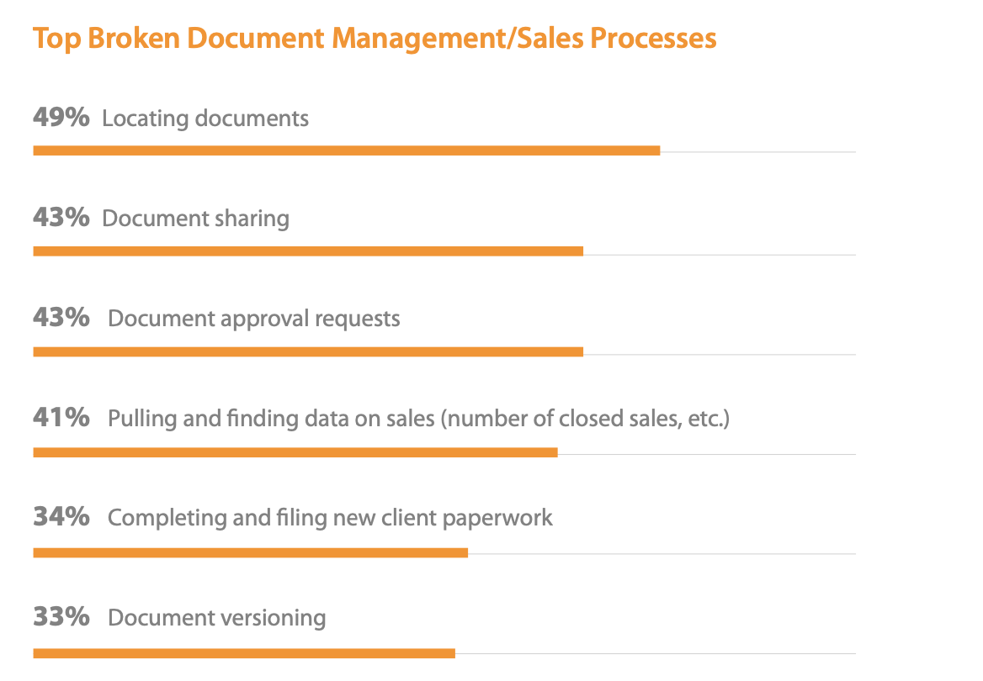983x681 pixels.
Task: Click the orange bar for new client paperwork
Action: coord(251,552)
